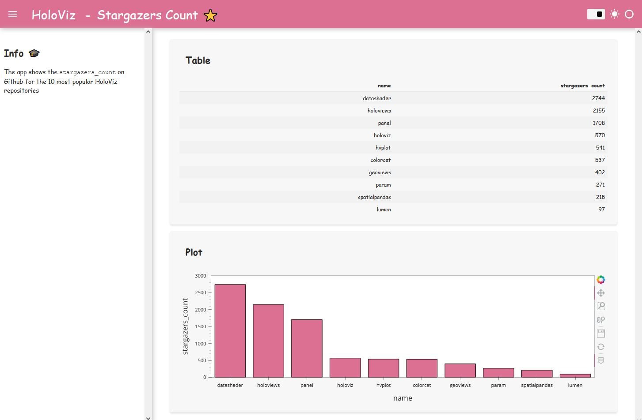The height and width of the screenshot is (420, 642).
Task: Click the 3000 y-axis tick label
Action: click(x=201, y=276)
